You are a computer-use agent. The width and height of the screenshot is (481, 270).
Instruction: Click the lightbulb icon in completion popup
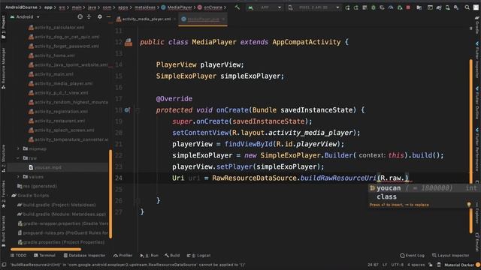(469, 205)
